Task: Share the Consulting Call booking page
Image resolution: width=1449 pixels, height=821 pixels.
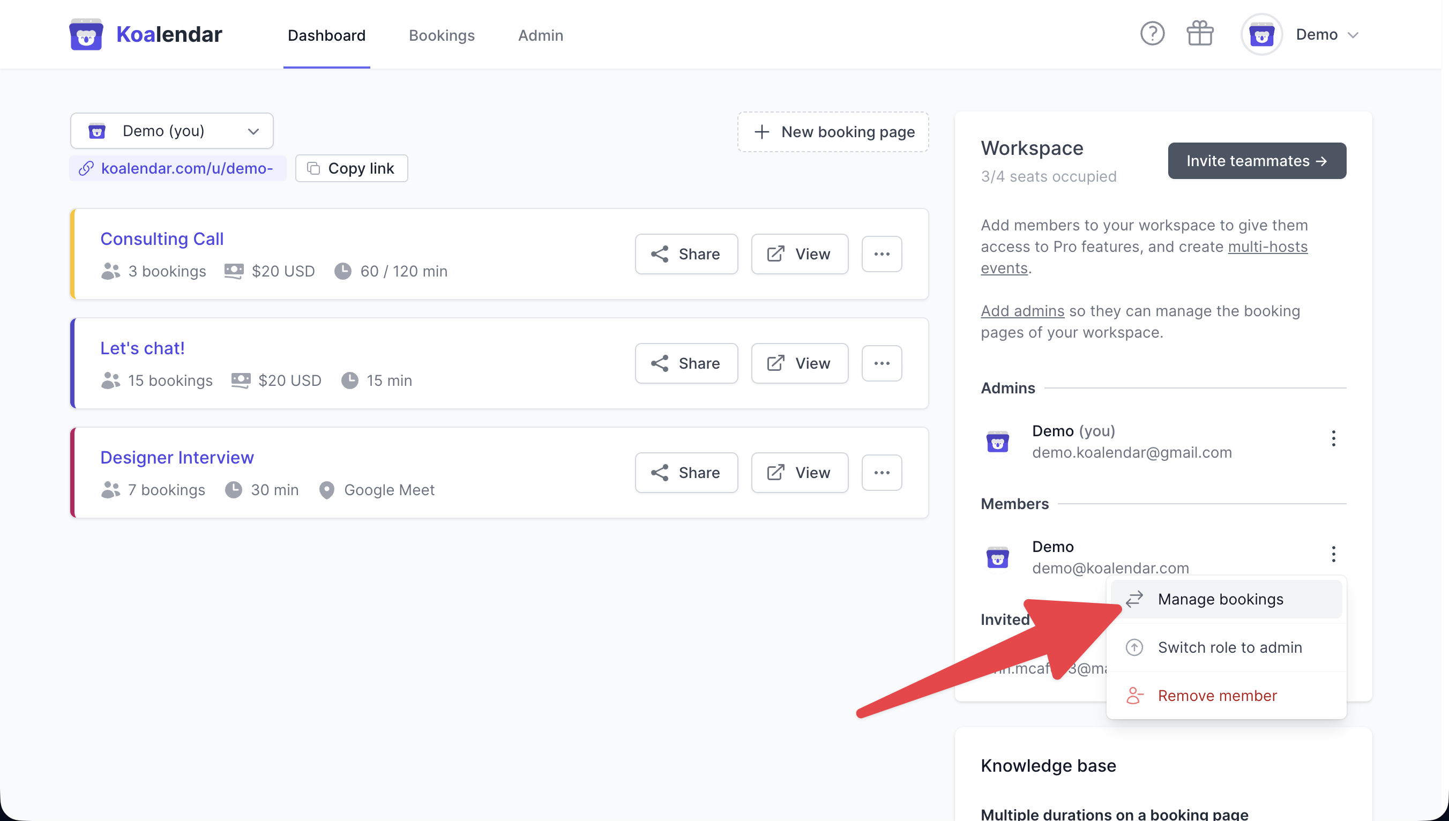Action: point(685,253)
